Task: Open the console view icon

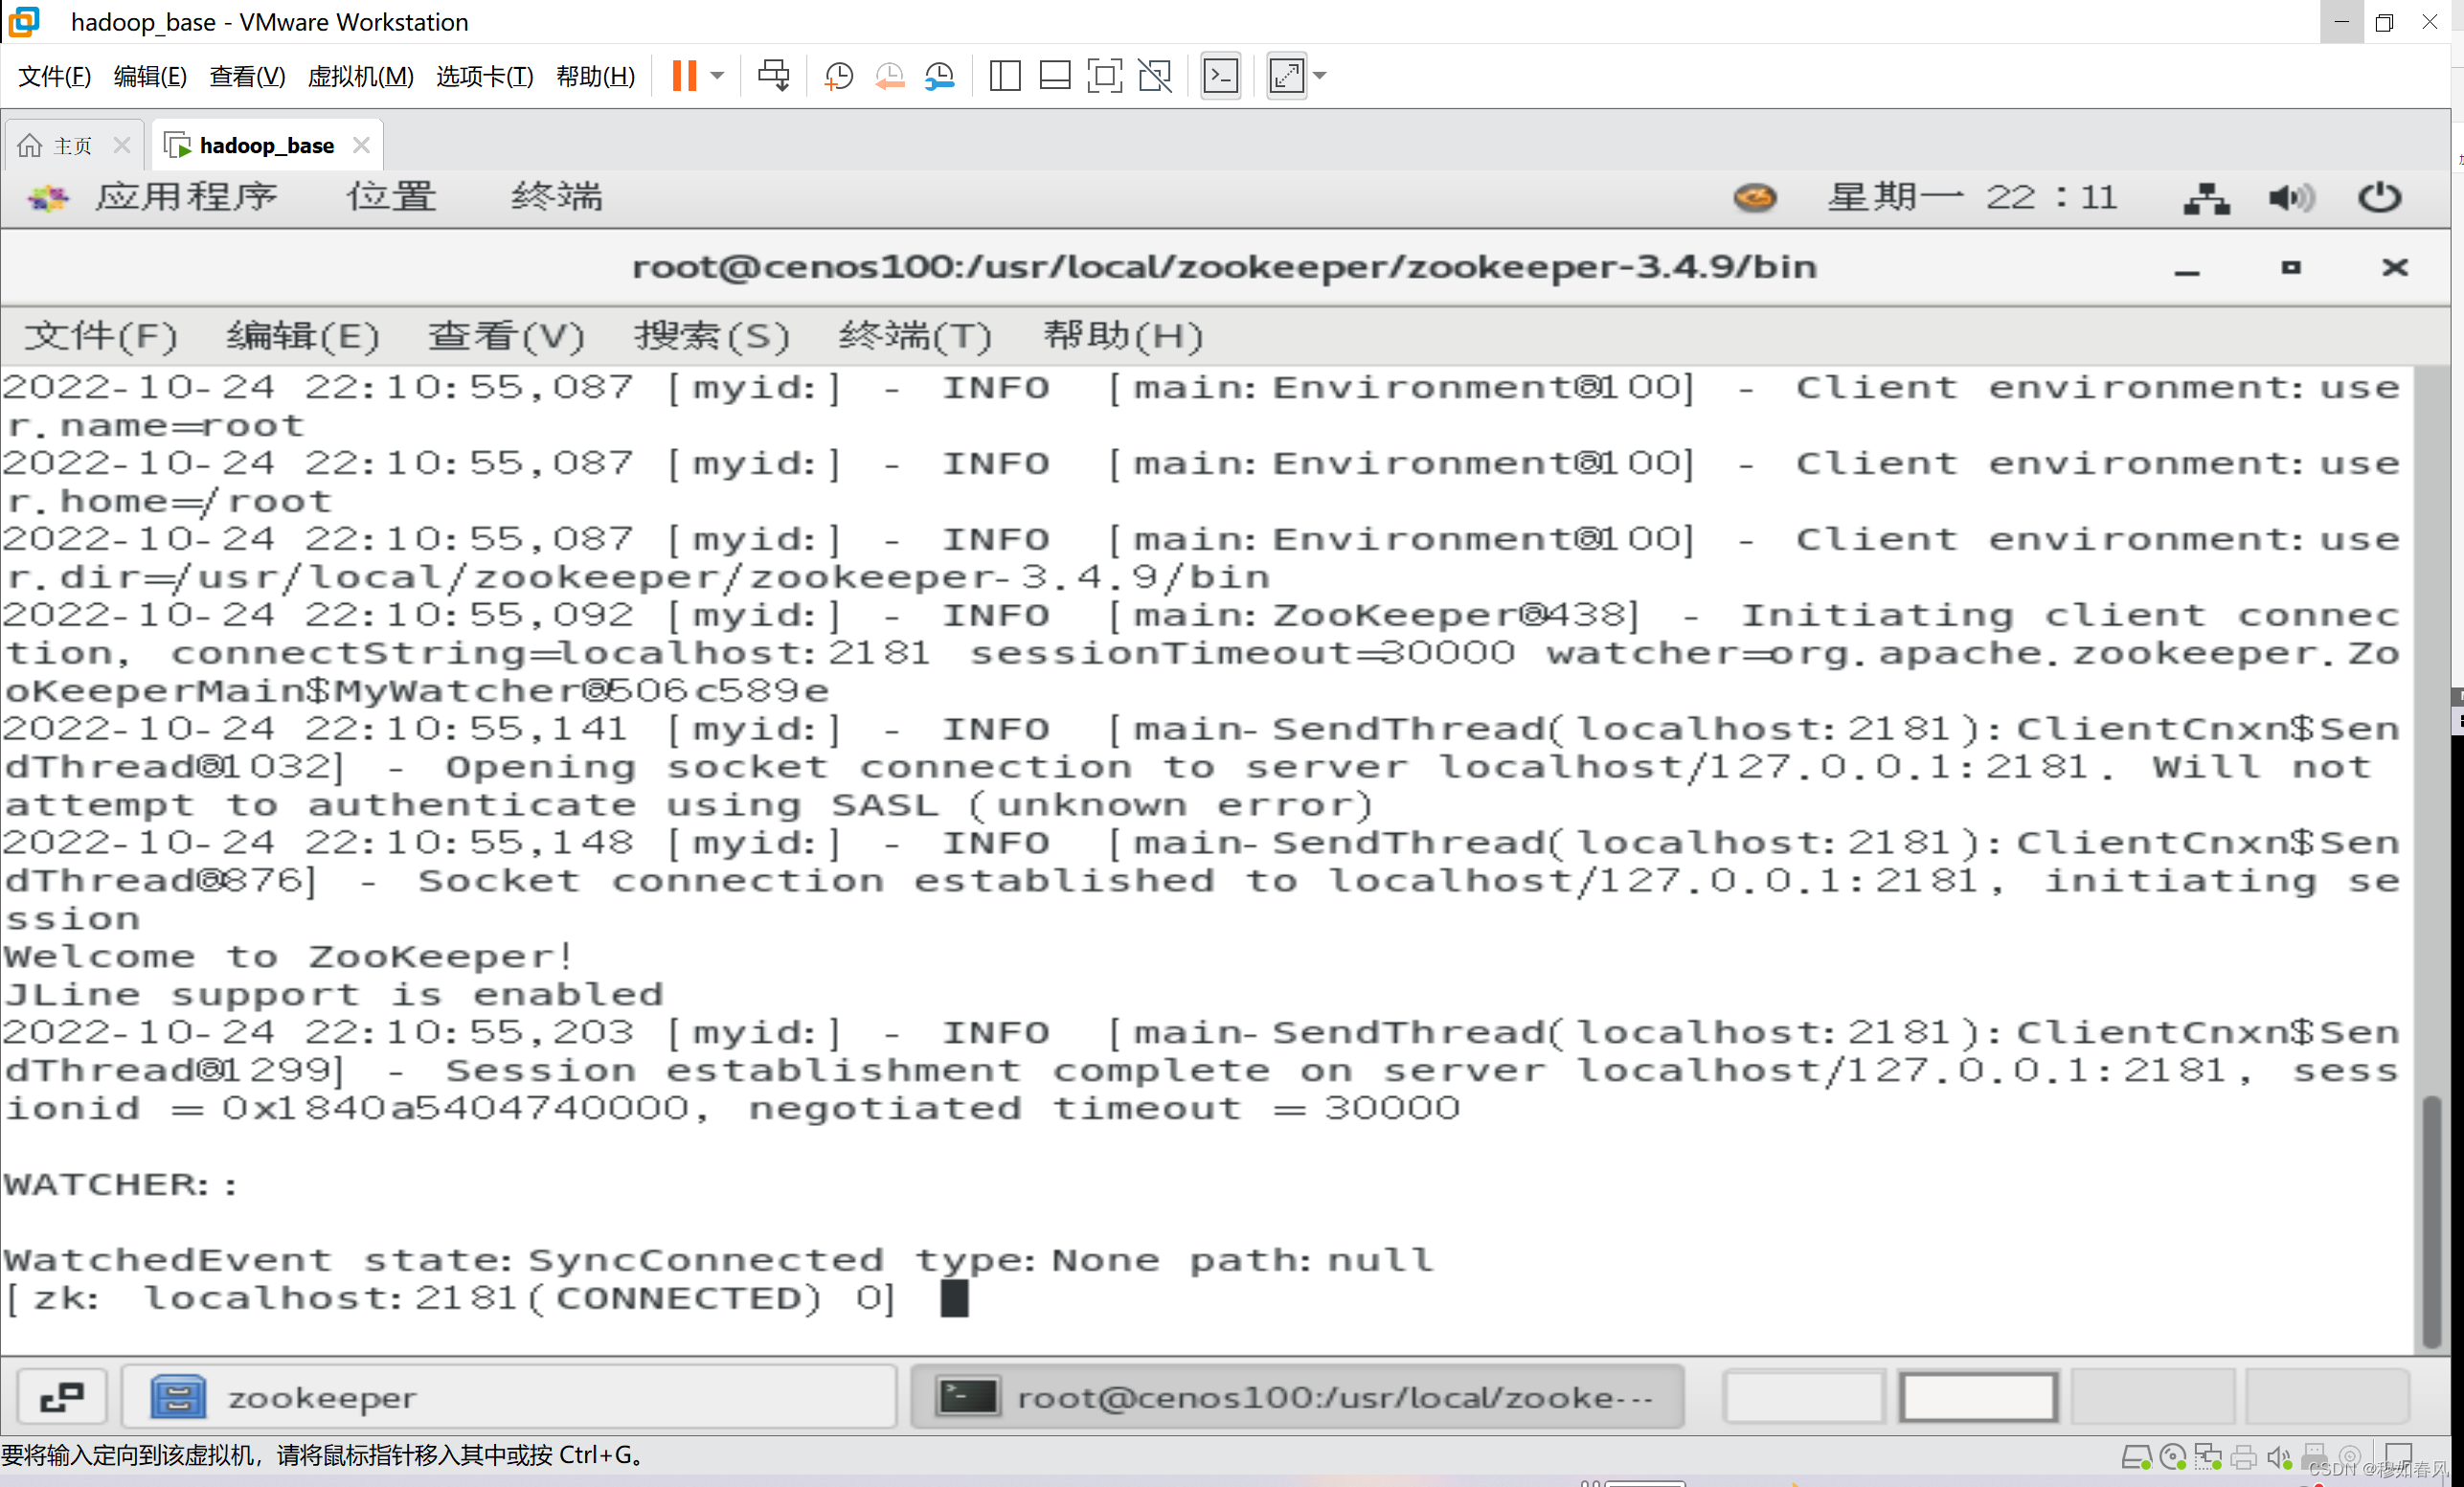Action: coord(1220,75)
